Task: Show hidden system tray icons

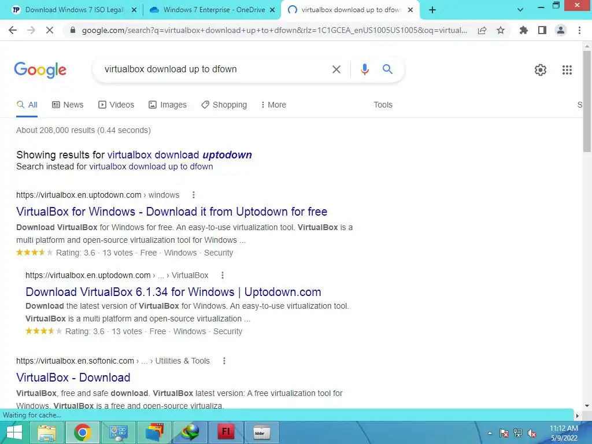Action: point(490,434)
